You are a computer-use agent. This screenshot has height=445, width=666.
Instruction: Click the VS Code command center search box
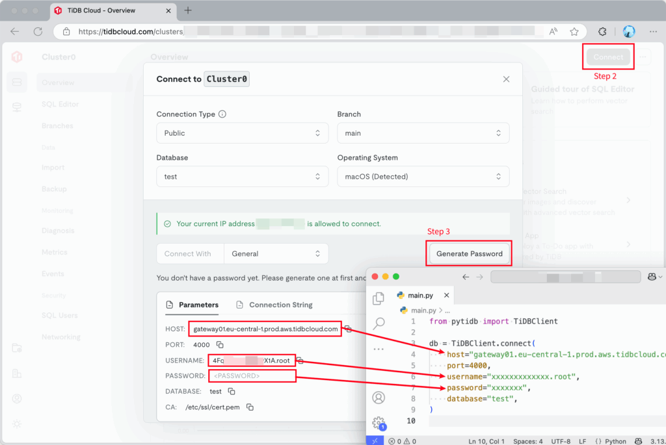(565, 277)
